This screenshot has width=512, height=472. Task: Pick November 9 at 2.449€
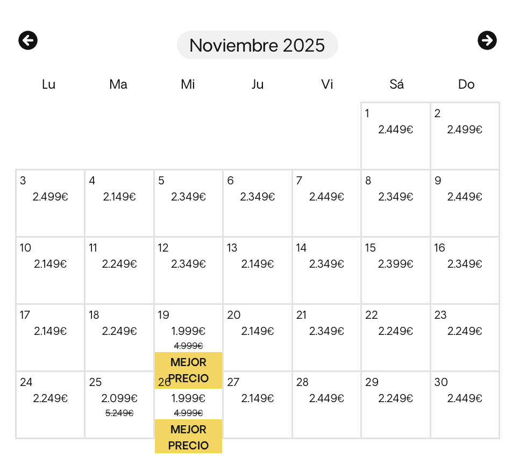[465, 203]
